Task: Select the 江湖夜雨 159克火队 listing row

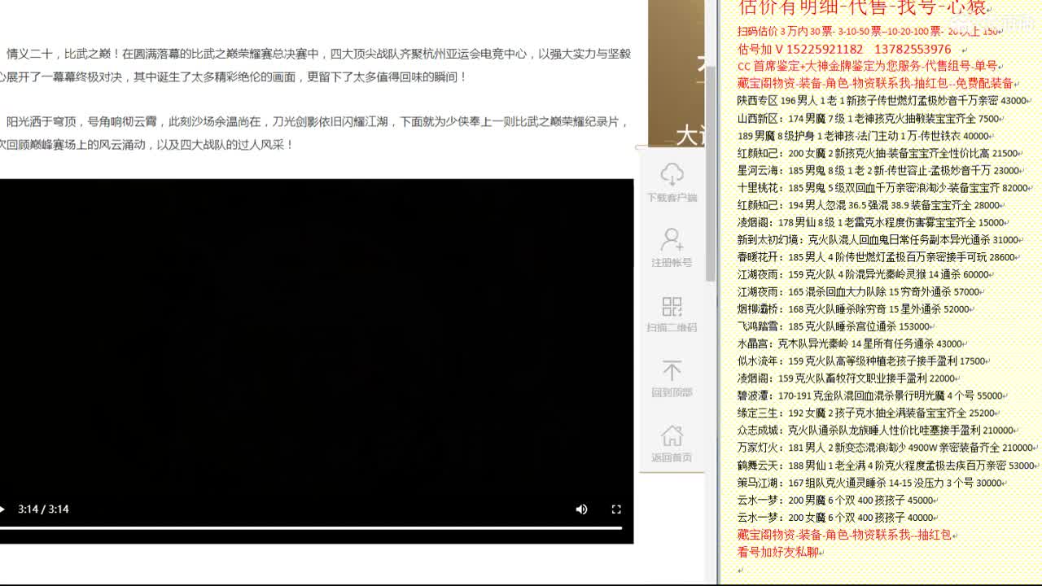Action: pos(863,274)
